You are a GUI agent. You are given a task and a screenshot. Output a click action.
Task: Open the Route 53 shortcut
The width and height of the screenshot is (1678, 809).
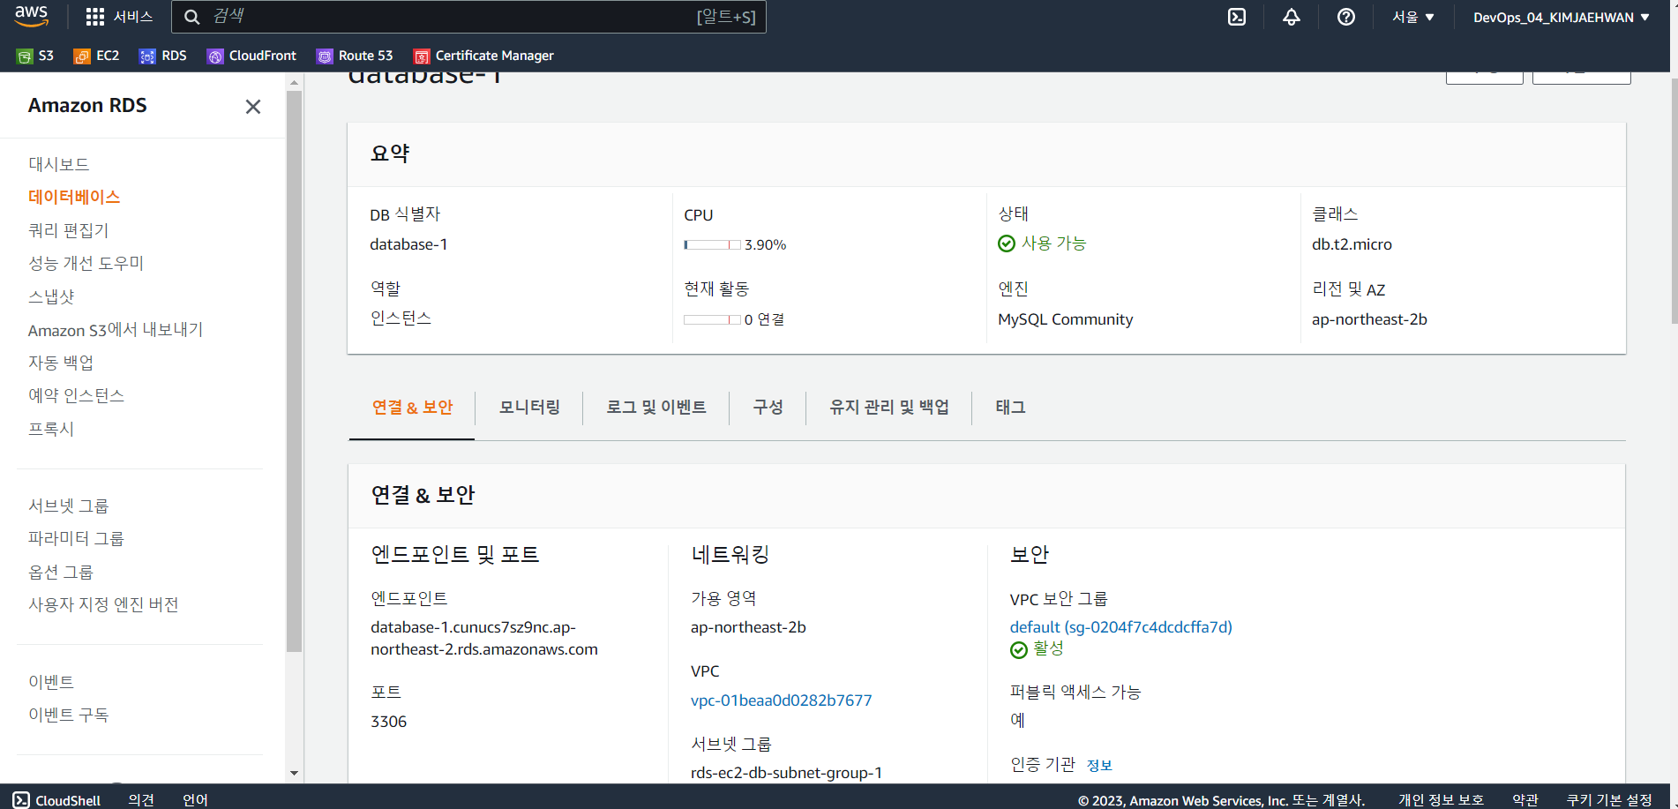point(355,56)
